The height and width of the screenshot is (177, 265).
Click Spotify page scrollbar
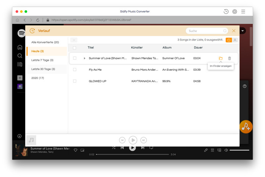coord(251,37)
